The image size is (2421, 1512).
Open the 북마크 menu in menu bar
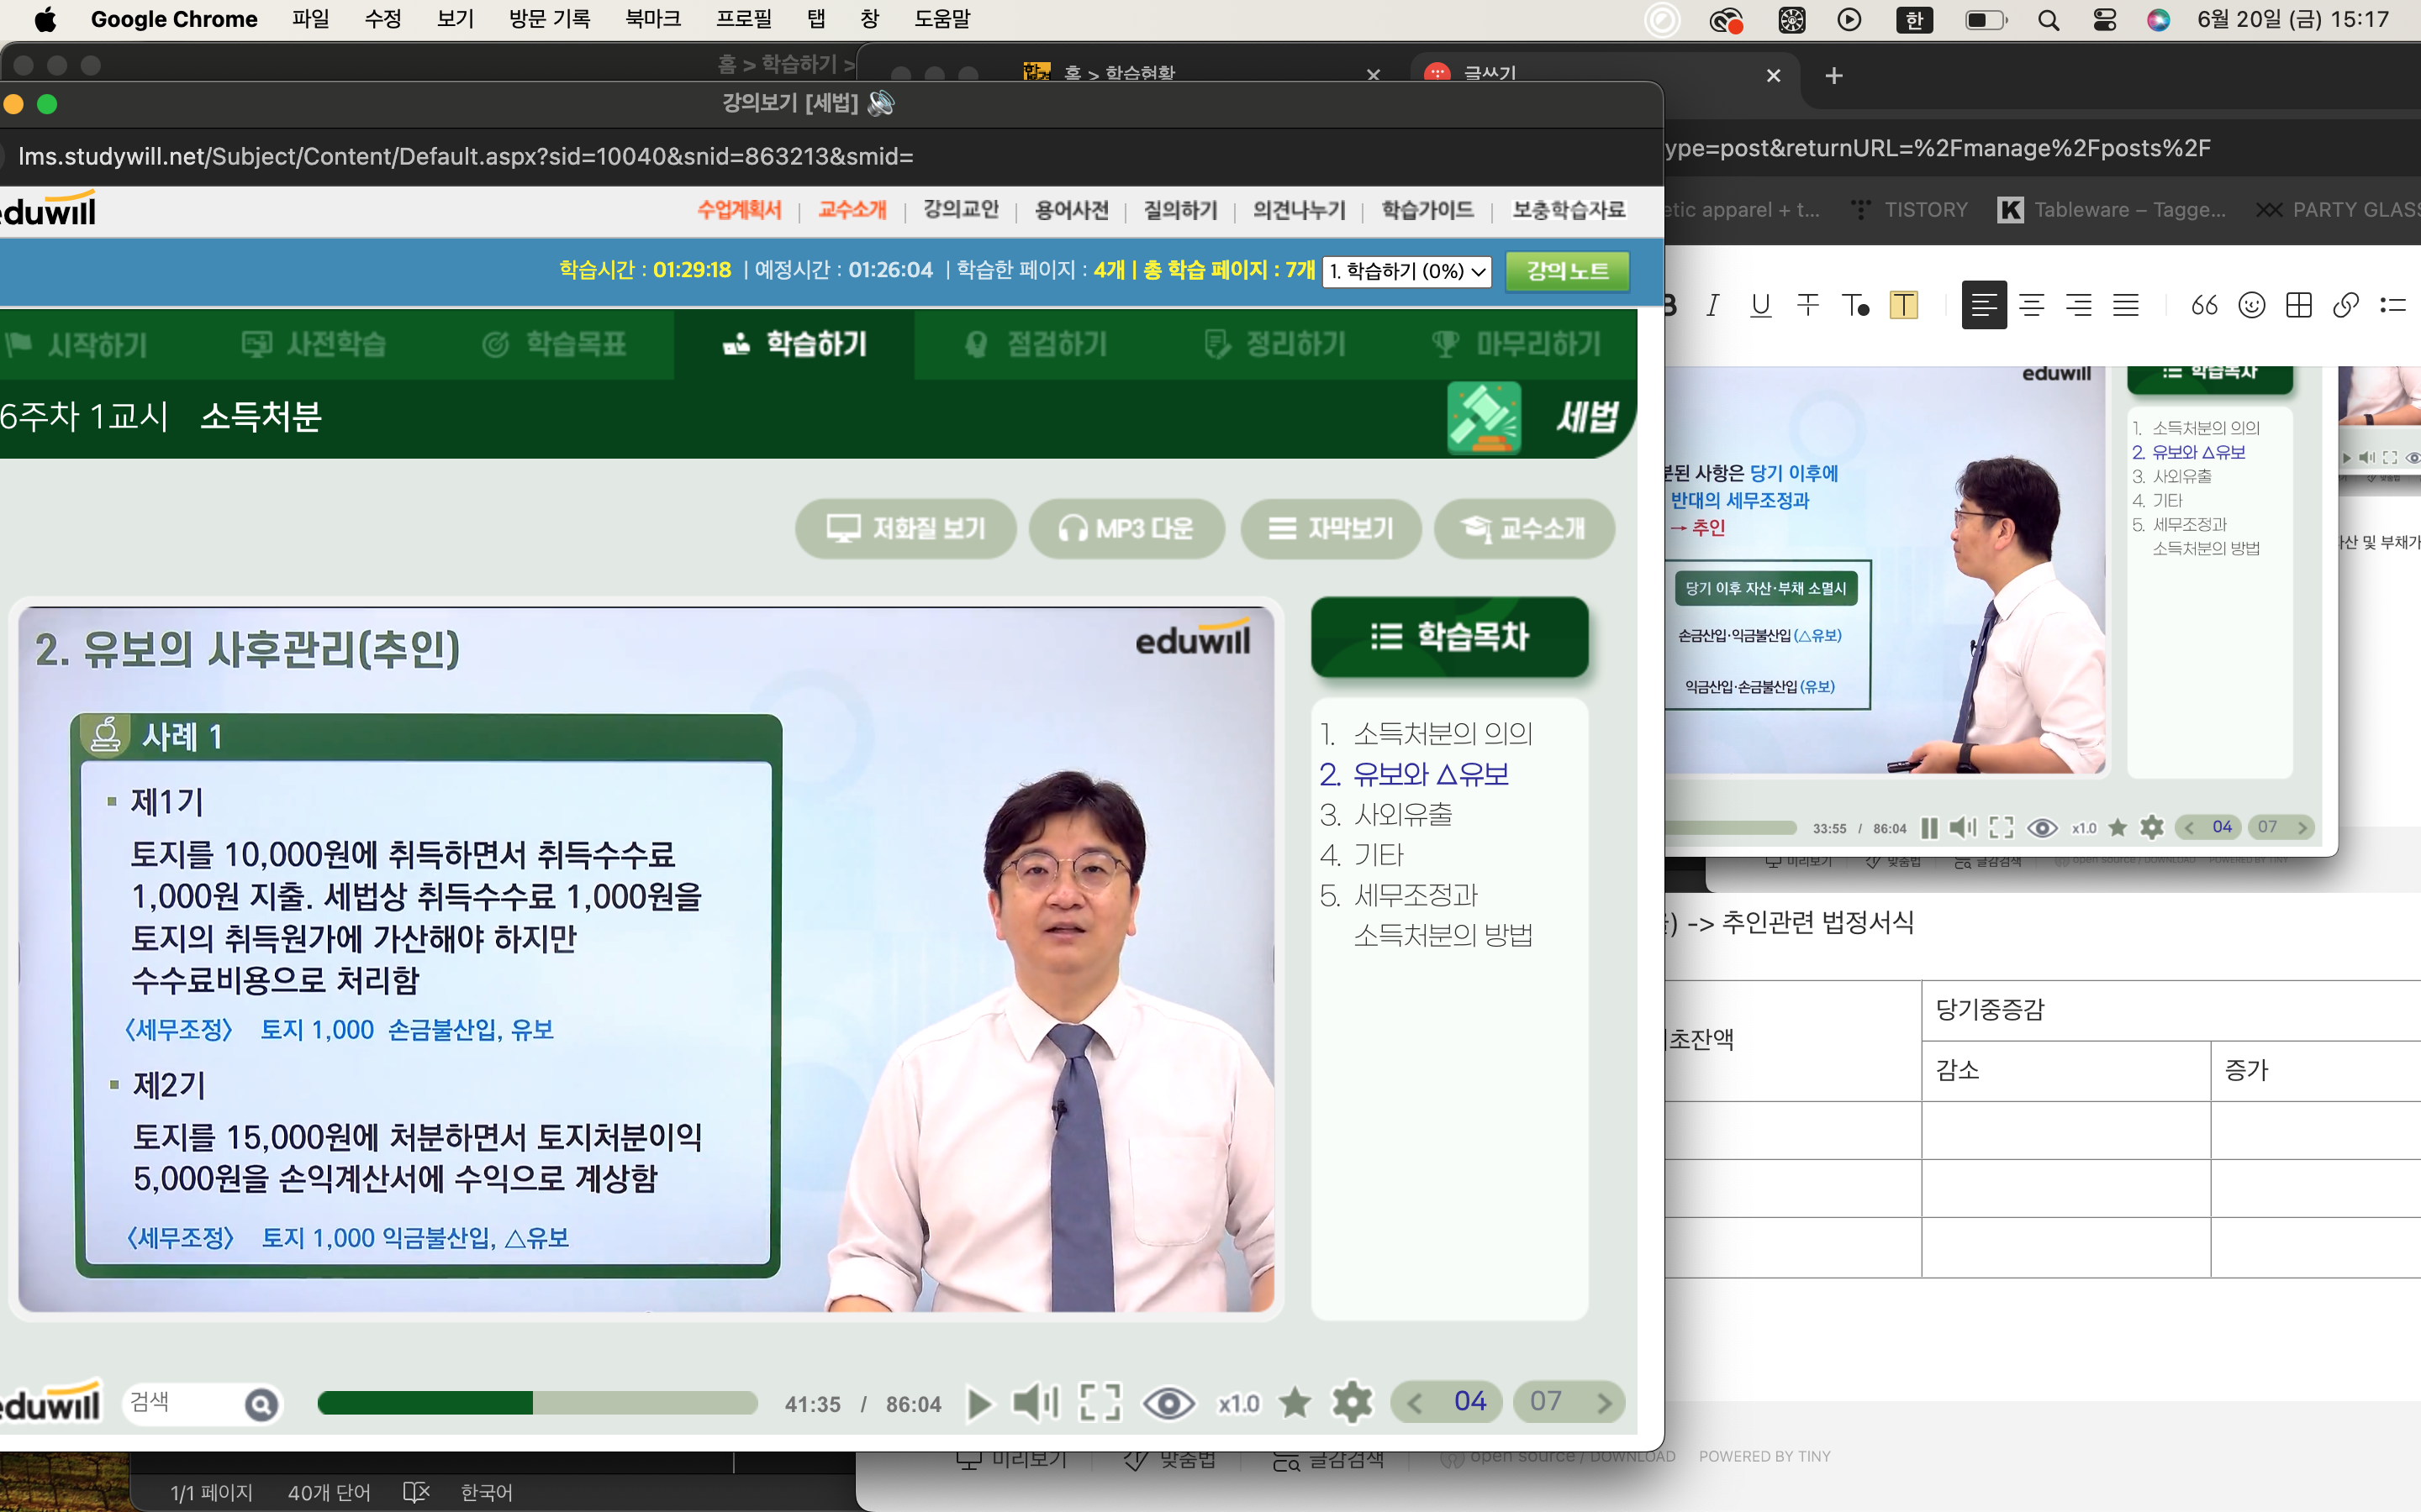652,19
